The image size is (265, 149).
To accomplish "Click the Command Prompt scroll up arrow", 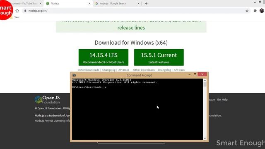I will pyautogui.click(x=205, y=81).
